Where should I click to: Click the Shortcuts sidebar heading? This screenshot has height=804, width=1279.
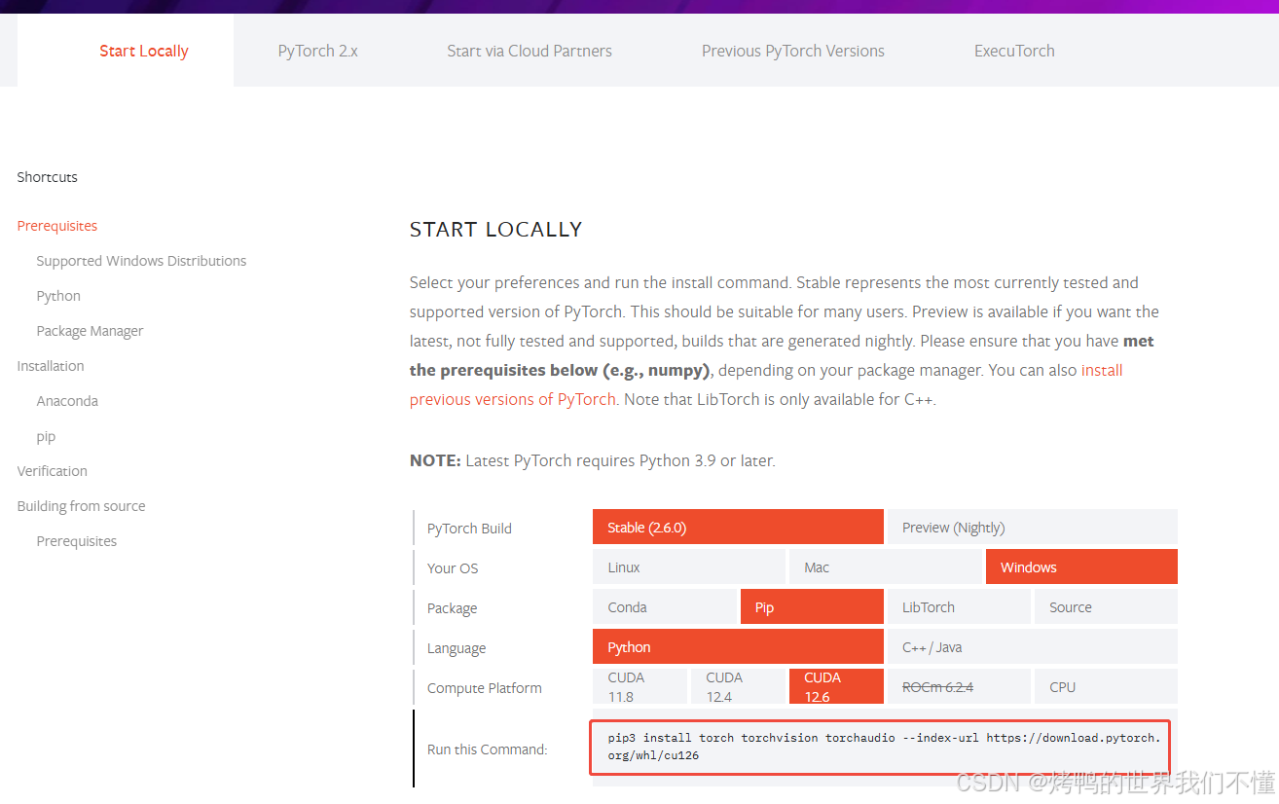coord(47,177)
